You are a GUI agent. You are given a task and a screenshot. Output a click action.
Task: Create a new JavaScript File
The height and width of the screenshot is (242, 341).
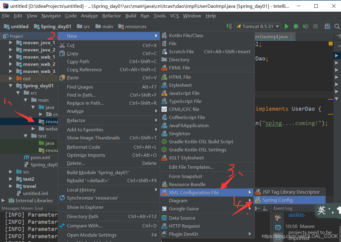coord(207,93)
